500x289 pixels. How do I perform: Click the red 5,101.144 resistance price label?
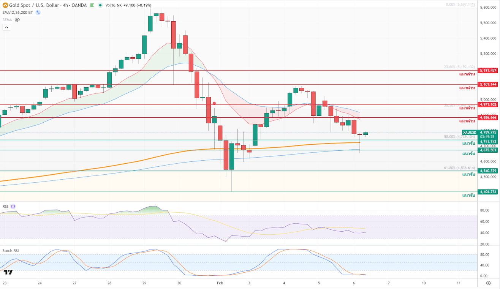pos(488,84)
